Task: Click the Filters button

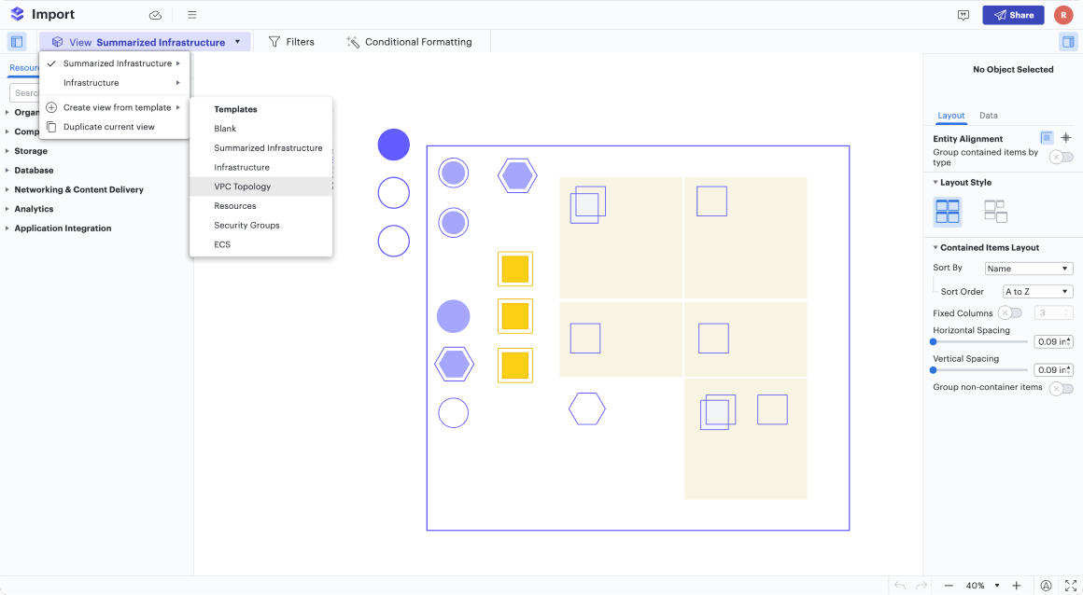Action: click(x=290, y=41)
